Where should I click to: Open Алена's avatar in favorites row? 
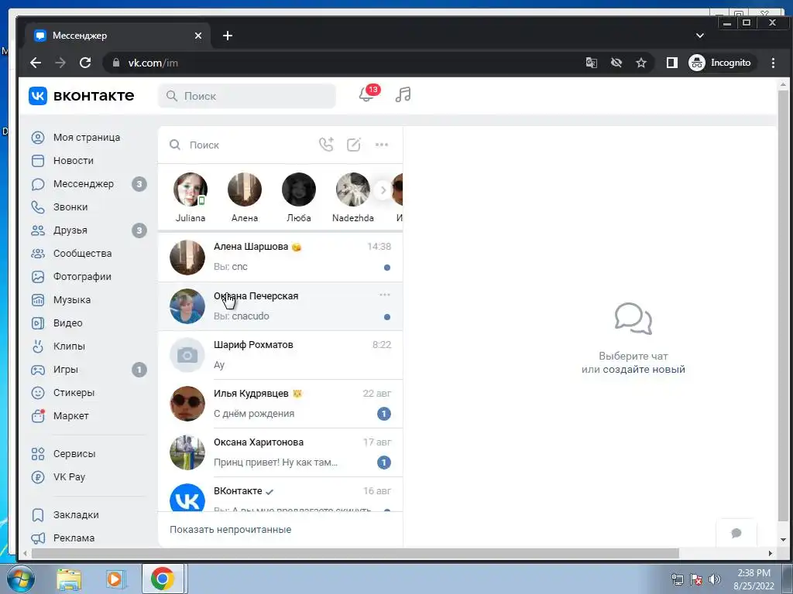[245, 189]
